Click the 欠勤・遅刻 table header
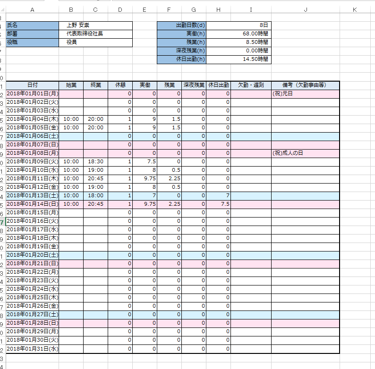375x369 pixels. [251, 85]
